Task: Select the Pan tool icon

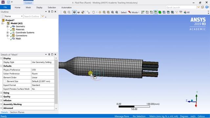Action: (x=100, y=12)
